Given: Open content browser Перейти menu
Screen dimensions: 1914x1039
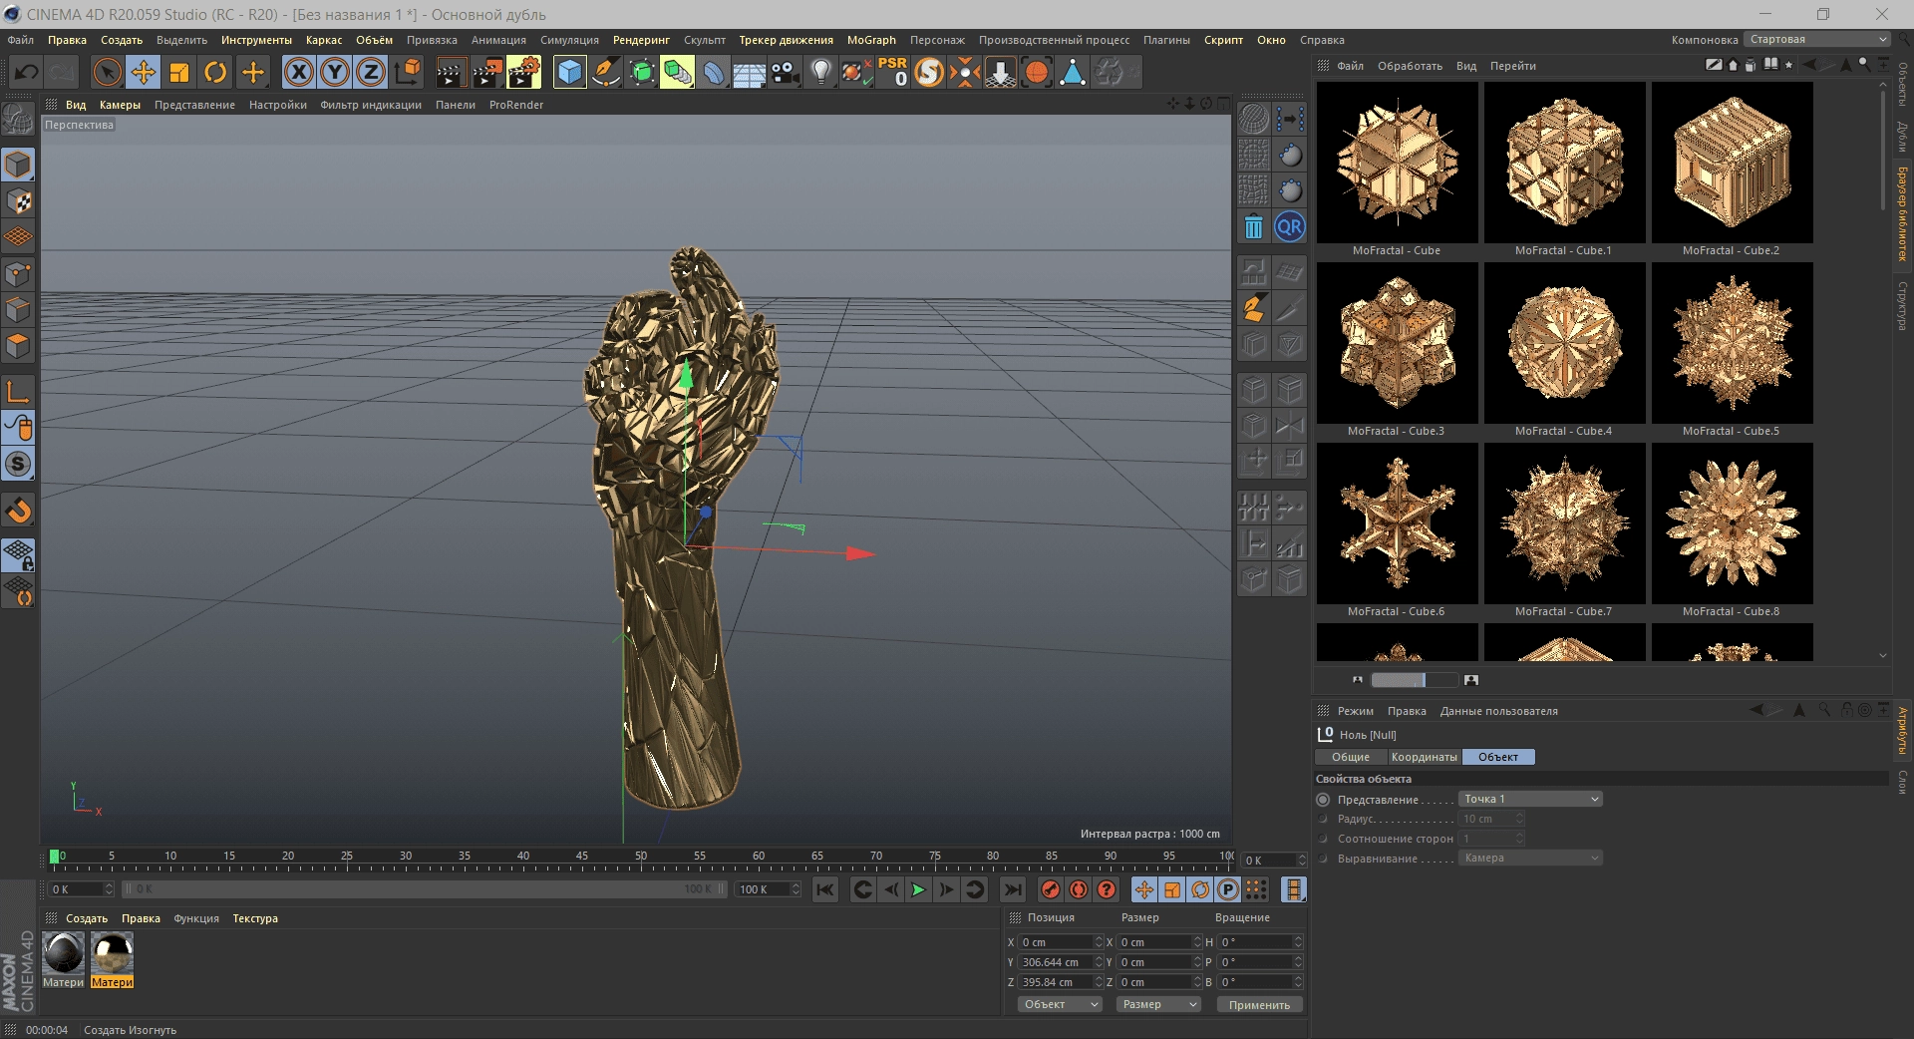Looking at the screenshot, I should tap(1512, 66).
